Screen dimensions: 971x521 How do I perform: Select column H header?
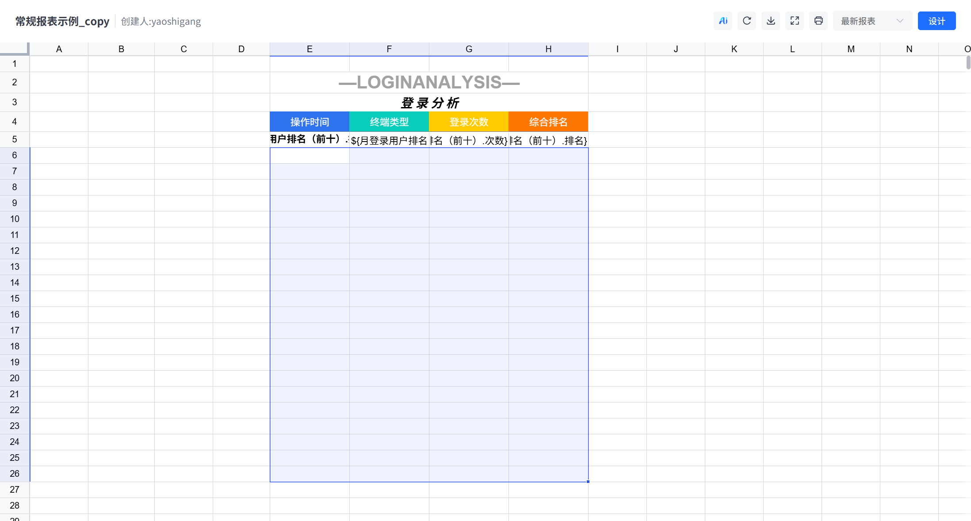click(x=548, y=49)
